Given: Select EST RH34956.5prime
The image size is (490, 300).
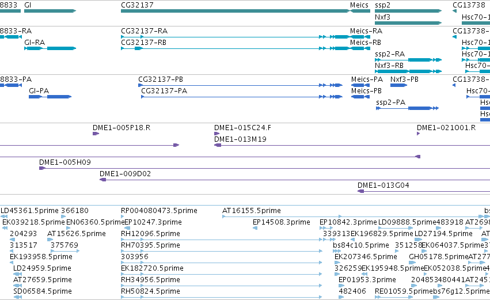Looking at the screenshot, I should tap(150, 280).
